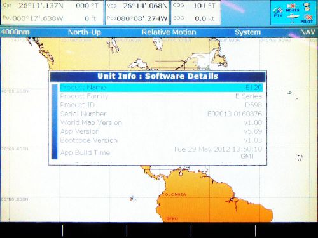Click serial number E02013 0160876

pyautogui.click(x=235, y=114)
